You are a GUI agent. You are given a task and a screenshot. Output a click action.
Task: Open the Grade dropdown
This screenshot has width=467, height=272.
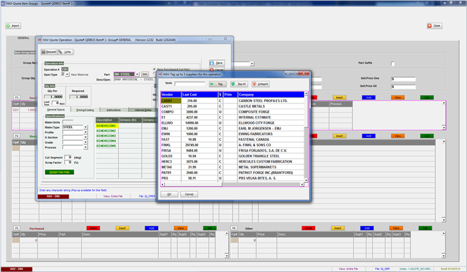(x=86, y=142)
